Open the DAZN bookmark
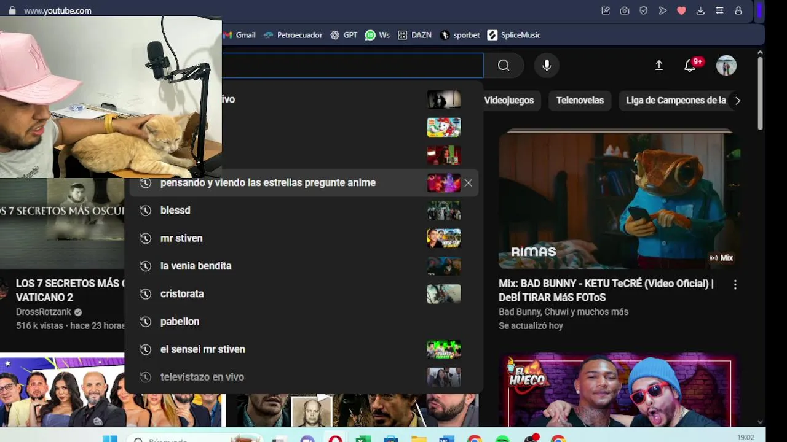Viewport: 787px width, 442px height. [x=414, y=35]
